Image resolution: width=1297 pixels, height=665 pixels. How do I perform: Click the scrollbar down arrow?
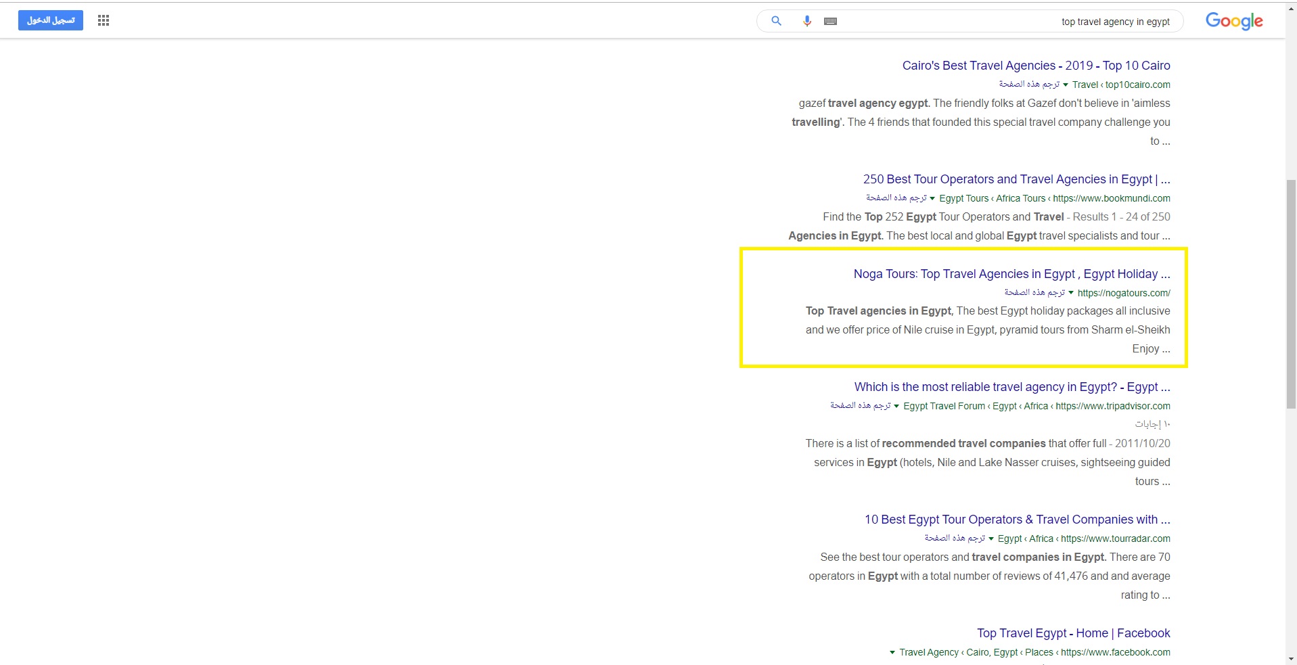[x=1291, y=659]
